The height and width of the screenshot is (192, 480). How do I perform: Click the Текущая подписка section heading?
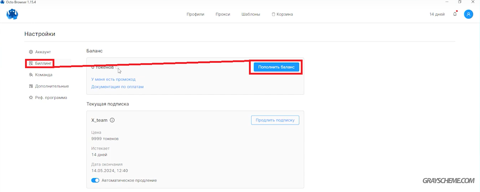(108, 104)
